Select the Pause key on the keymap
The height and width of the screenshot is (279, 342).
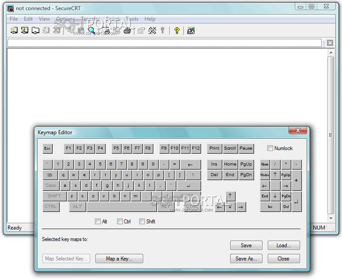(246, 148)
